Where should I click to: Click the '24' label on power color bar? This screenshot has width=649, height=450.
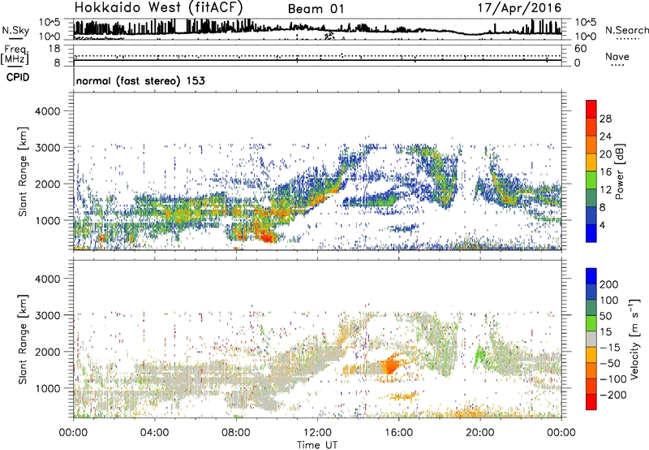[x=605, y=136]
